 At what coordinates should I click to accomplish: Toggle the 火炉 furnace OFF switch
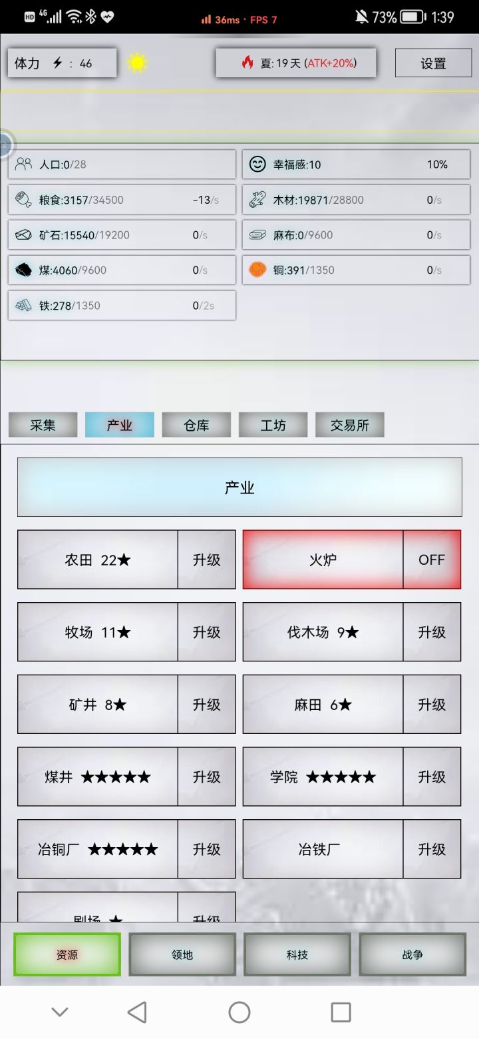point(432,559)
